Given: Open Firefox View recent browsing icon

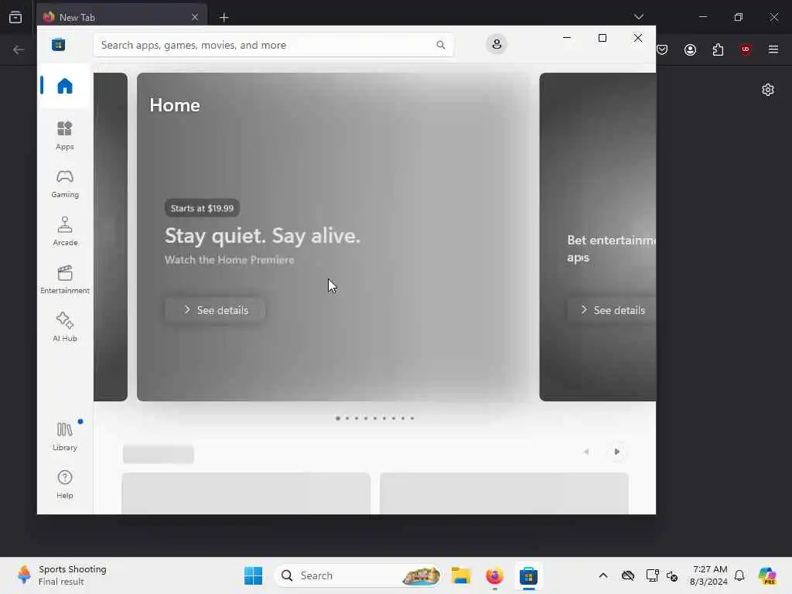Looking at the screenshot, I should [x=15, y=17].
